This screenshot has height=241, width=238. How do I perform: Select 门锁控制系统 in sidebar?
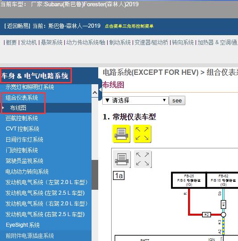tap(22, 150)
